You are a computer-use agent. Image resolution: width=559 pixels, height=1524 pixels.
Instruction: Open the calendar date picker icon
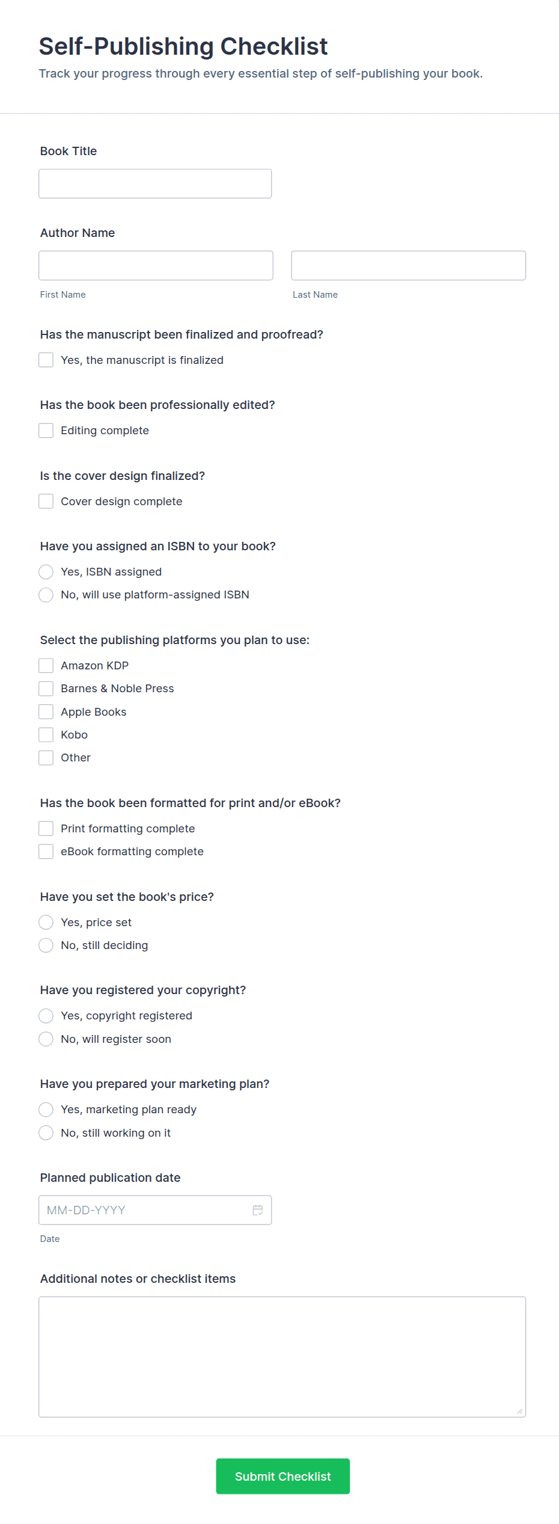tap(258, 1209)
